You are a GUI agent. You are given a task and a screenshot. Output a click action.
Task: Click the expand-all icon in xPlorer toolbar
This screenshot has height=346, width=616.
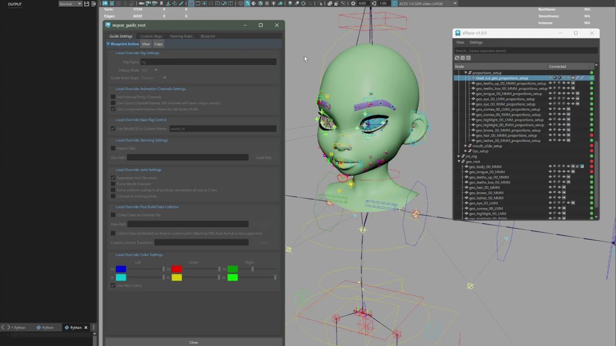(463, 58)
